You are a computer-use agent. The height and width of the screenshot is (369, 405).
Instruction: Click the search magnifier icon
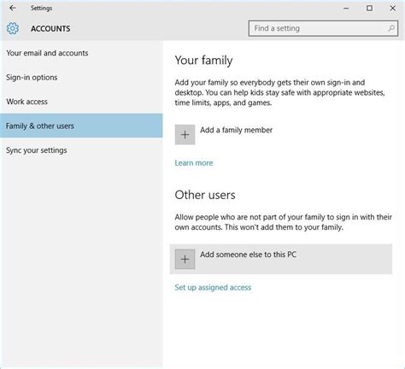(391, 28)
